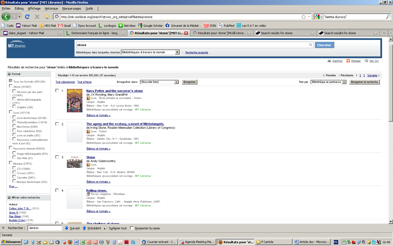Click Suivant down arrow in find bar

(67, 228)
